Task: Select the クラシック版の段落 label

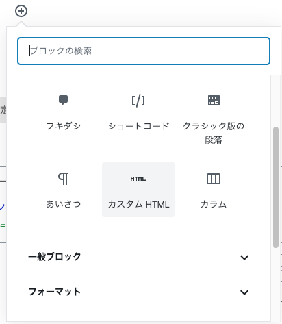Action: point(214,133)
